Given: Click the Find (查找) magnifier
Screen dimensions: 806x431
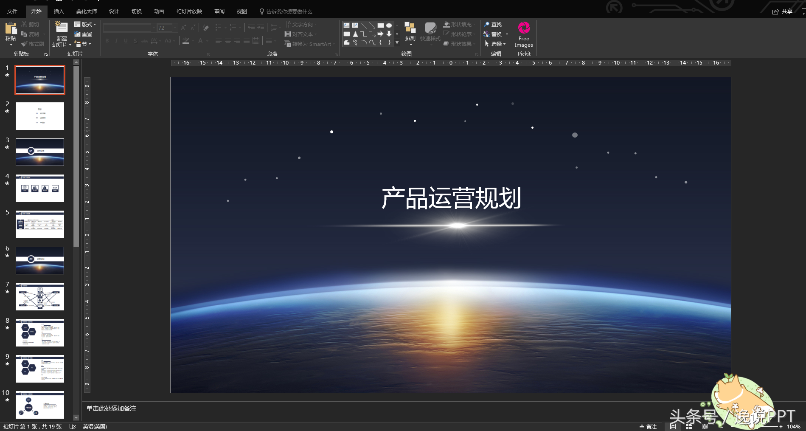Looking at the screenshot, I should click(x=487, y=24).
